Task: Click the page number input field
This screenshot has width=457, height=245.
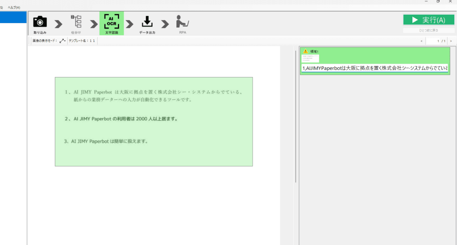Action: pyautogui.click(x=435, y=41)
